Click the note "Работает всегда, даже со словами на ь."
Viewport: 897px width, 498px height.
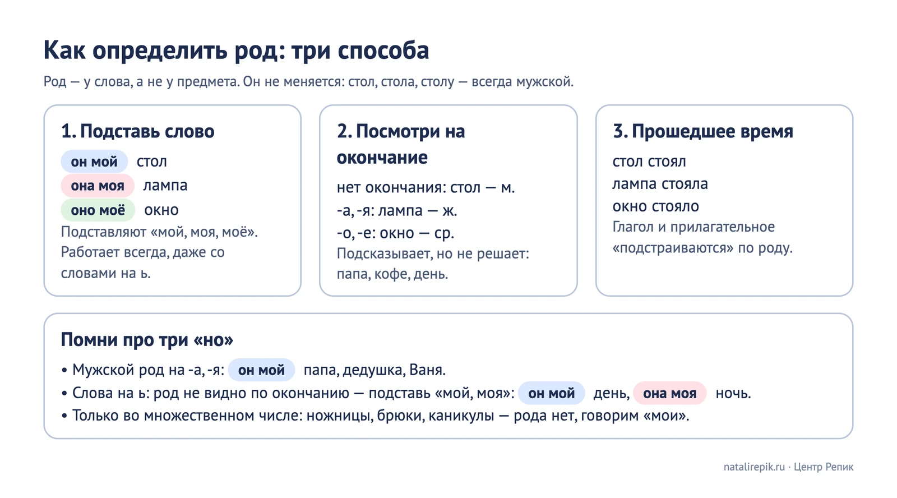pos(143,263)
